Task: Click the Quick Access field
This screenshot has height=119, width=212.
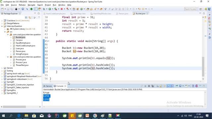Action: [190, 9]
